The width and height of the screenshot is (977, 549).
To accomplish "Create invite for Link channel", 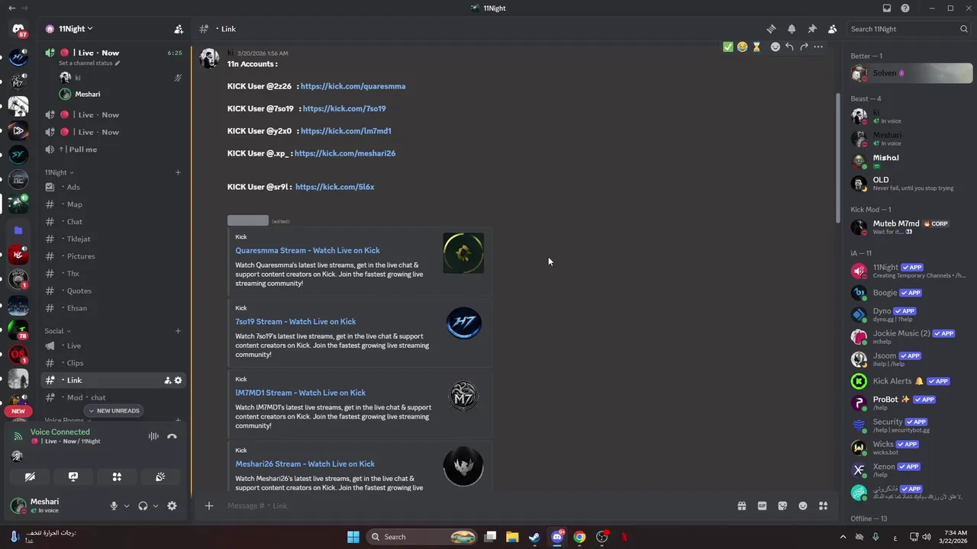I will tap(167, 380).
